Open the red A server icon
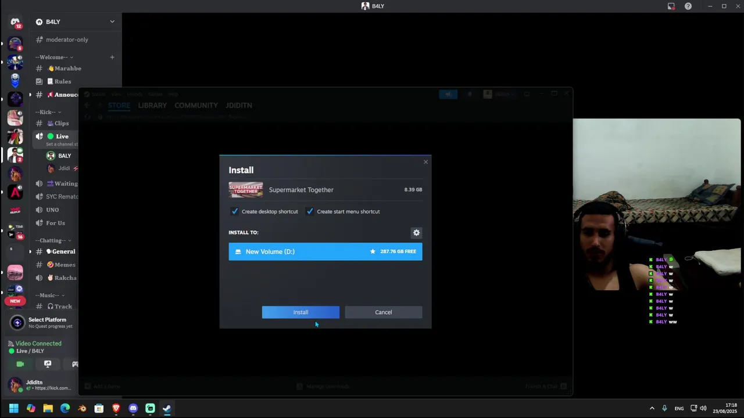Image resolution: width=744 pixels, height=418 pixels. click(x=15, y=192)
